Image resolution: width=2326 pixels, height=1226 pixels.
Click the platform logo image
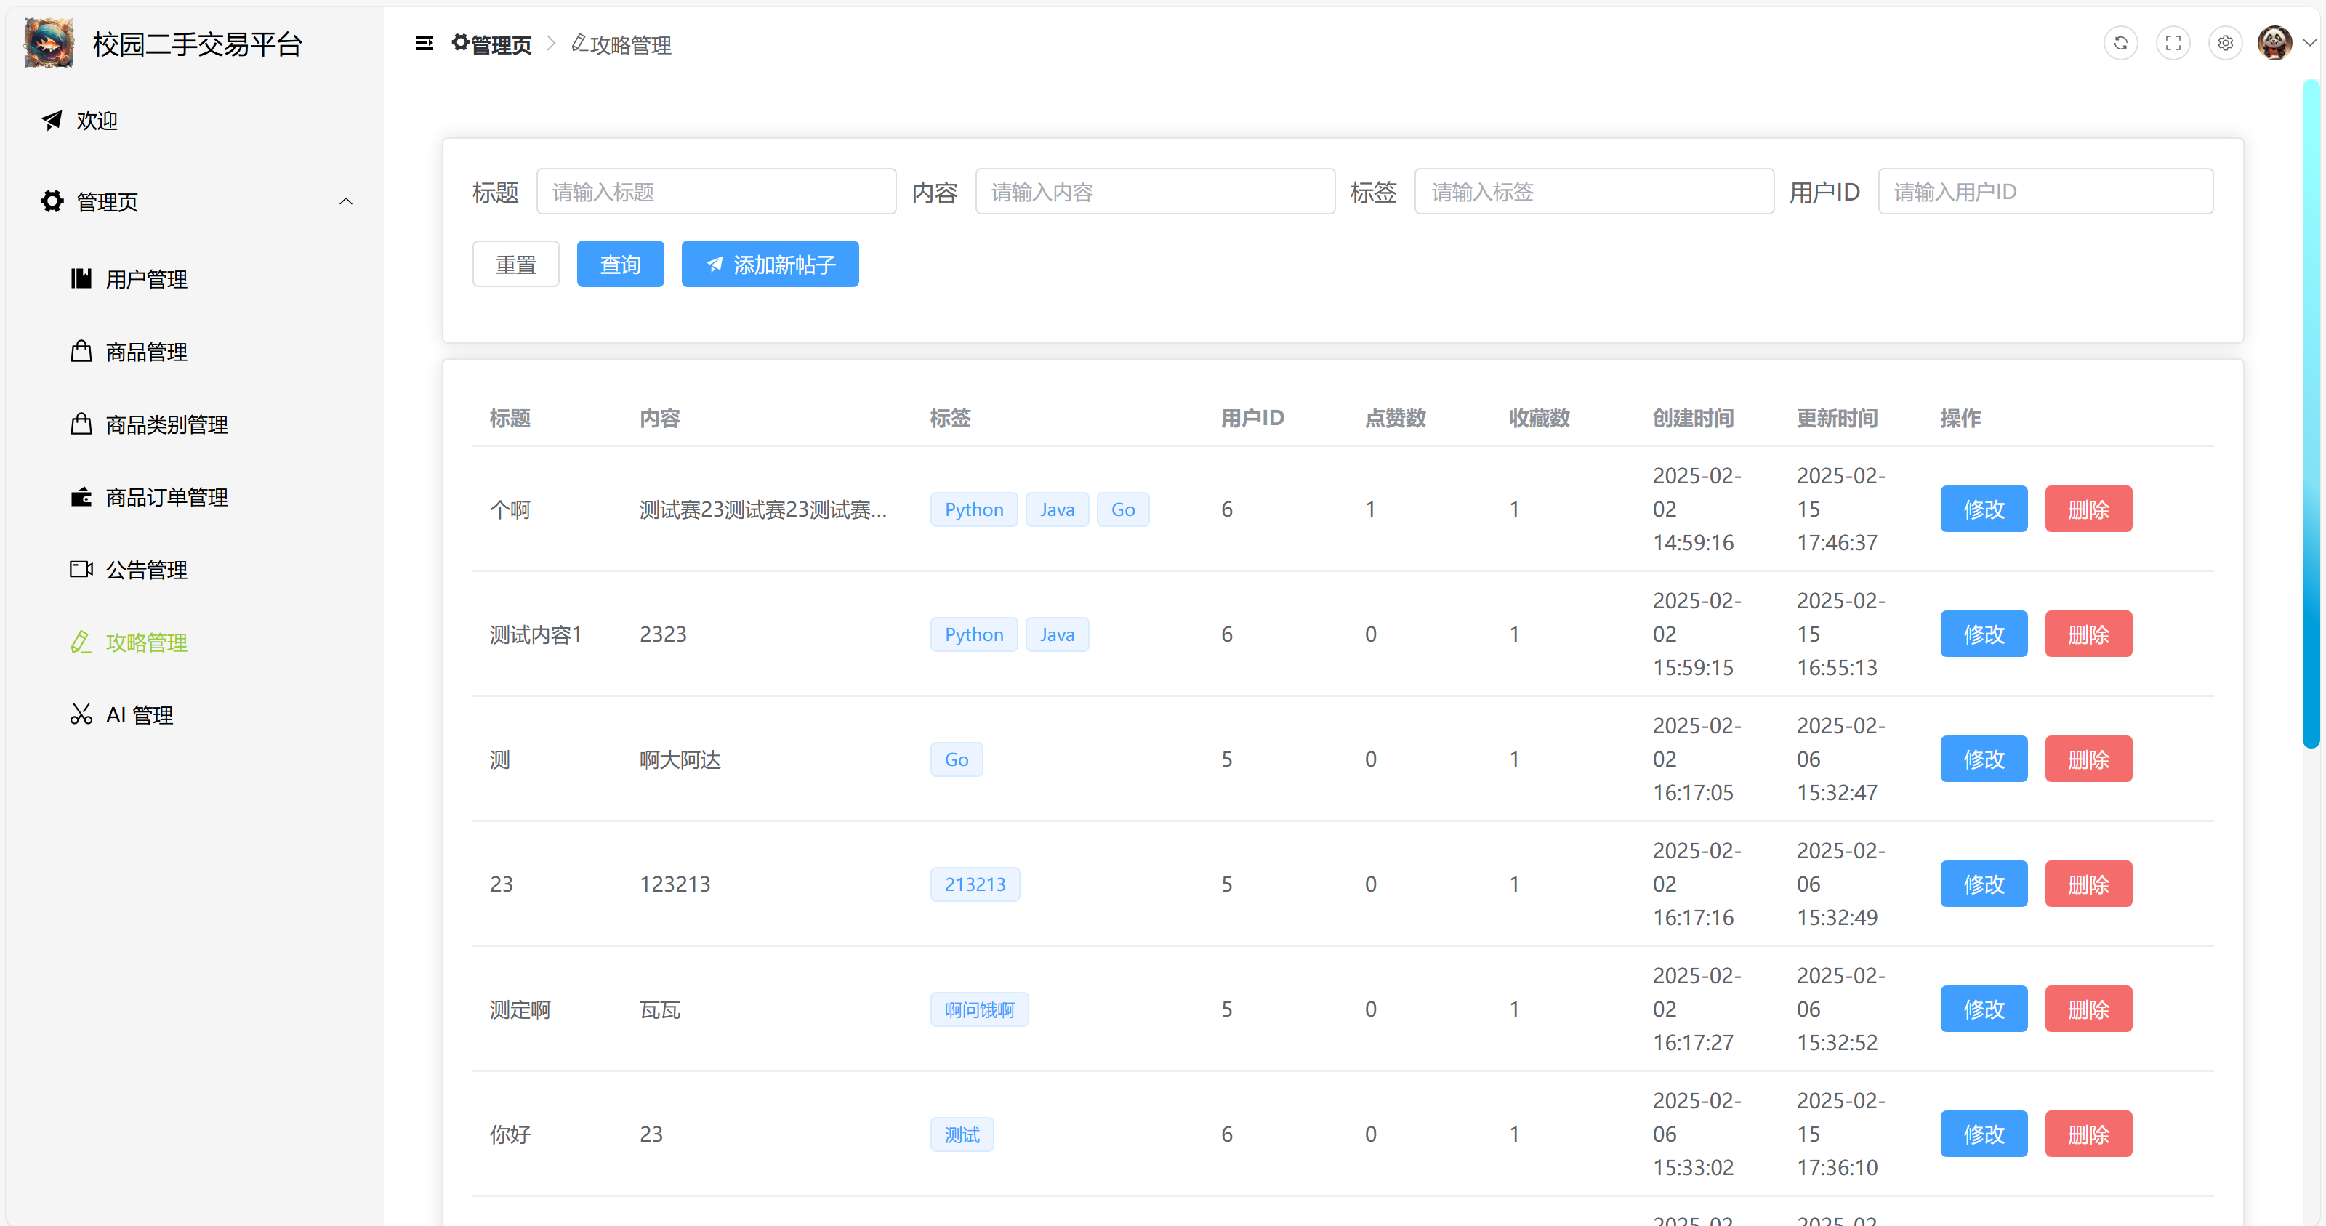point(49,44)
